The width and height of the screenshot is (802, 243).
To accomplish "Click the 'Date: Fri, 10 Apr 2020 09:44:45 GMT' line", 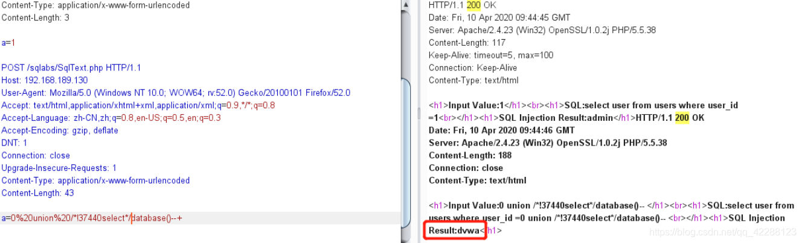I will [x=499, y=17].
